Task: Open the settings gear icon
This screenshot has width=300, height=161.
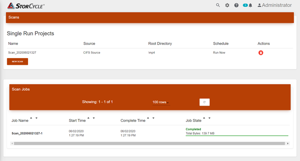Action: 227,5
